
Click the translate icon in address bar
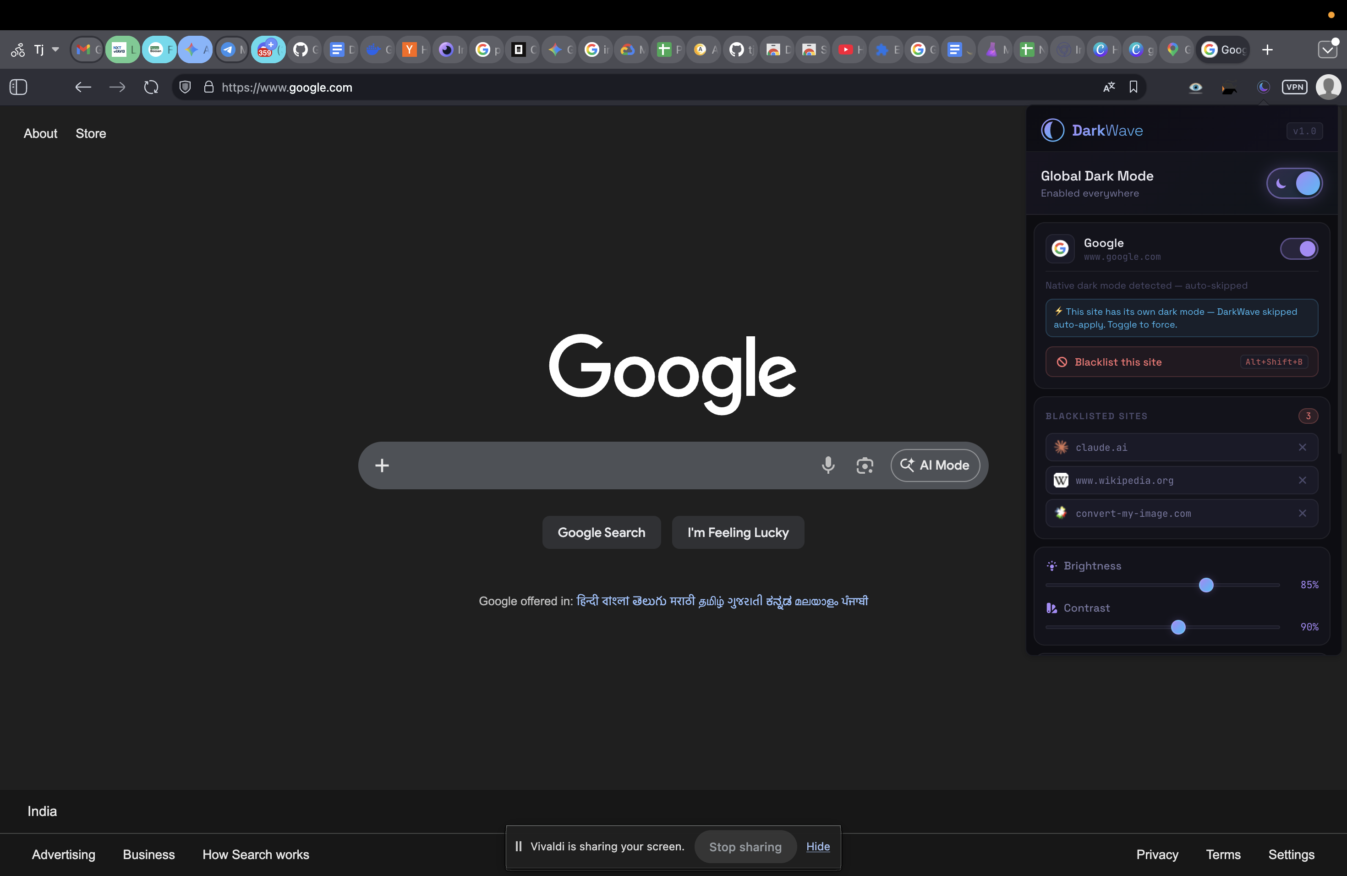point(1109,87)
